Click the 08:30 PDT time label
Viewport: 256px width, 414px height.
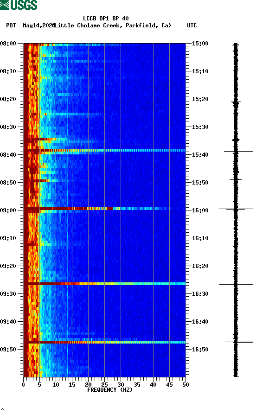click(8, 127)
